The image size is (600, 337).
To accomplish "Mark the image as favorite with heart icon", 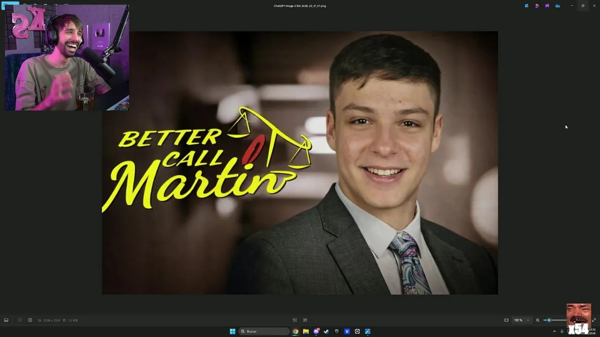I will pyautogui.click(x=20, y=320).
